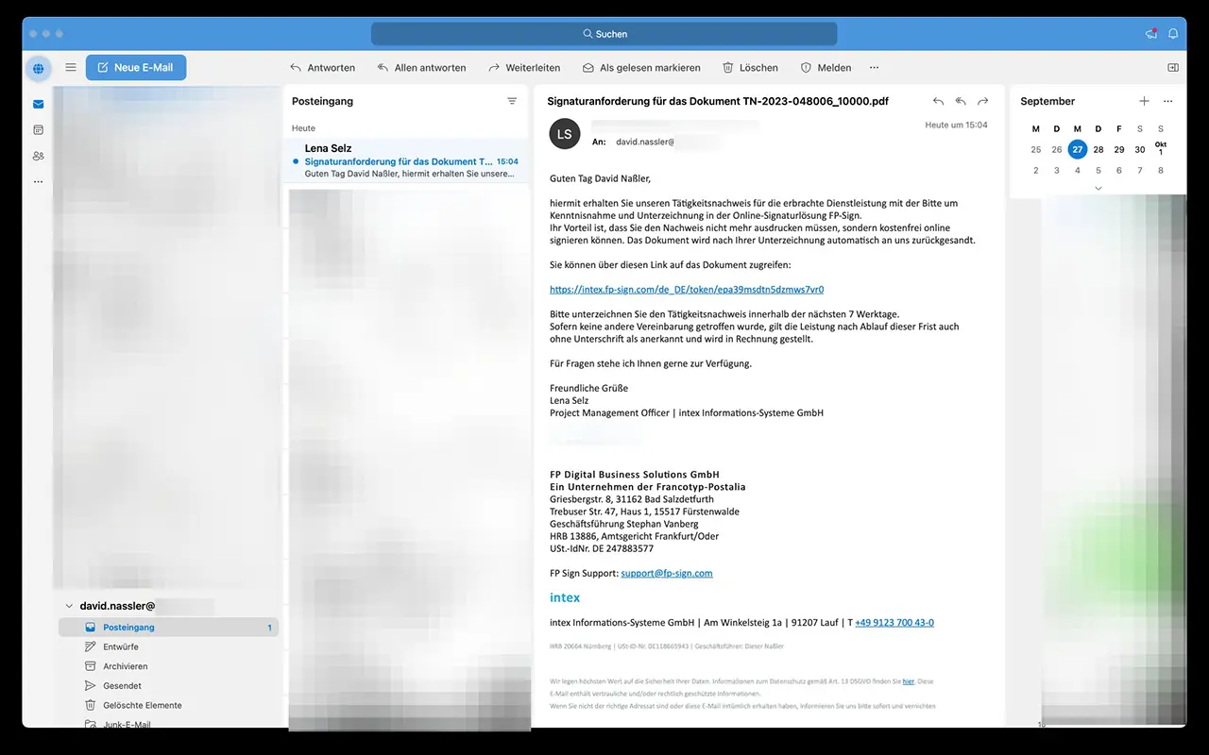
Task: Open the Mail view in sidebar
Action: pos(38,104)
